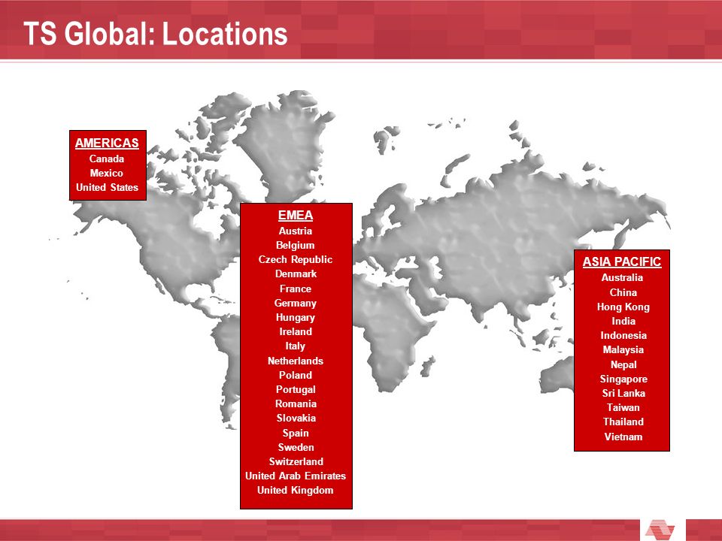
Task: Click "Mexico" in the Americas box
Action: (107, 173)
